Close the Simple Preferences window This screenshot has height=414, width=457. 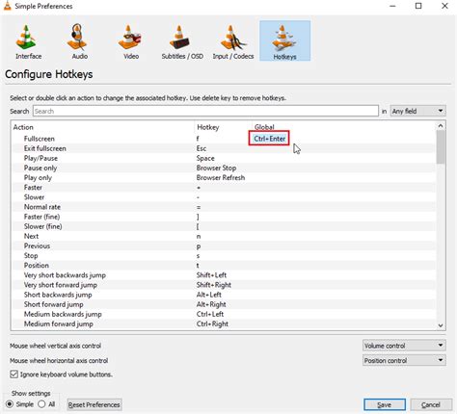coord(444,6)
